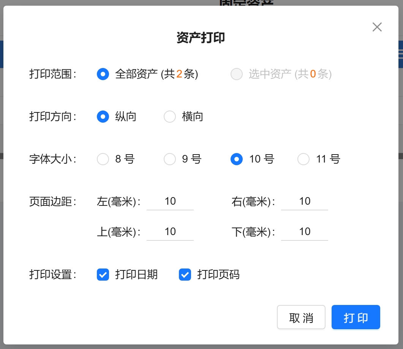Toggle the 打印页码 checkbox

pos(185,275)
